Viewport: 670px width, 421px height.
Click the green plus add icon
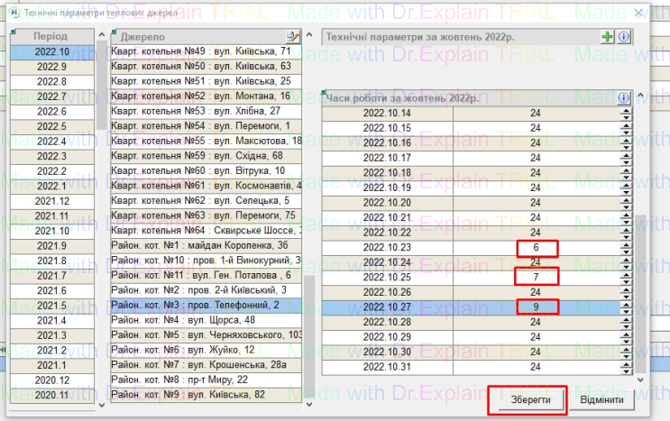609,37
